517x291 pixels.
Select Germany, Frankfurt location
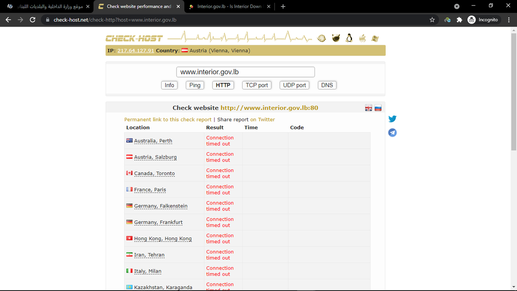(158, 222)
